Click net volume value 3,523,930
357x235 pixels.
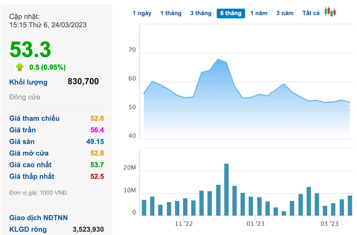(x=88, y=230)
